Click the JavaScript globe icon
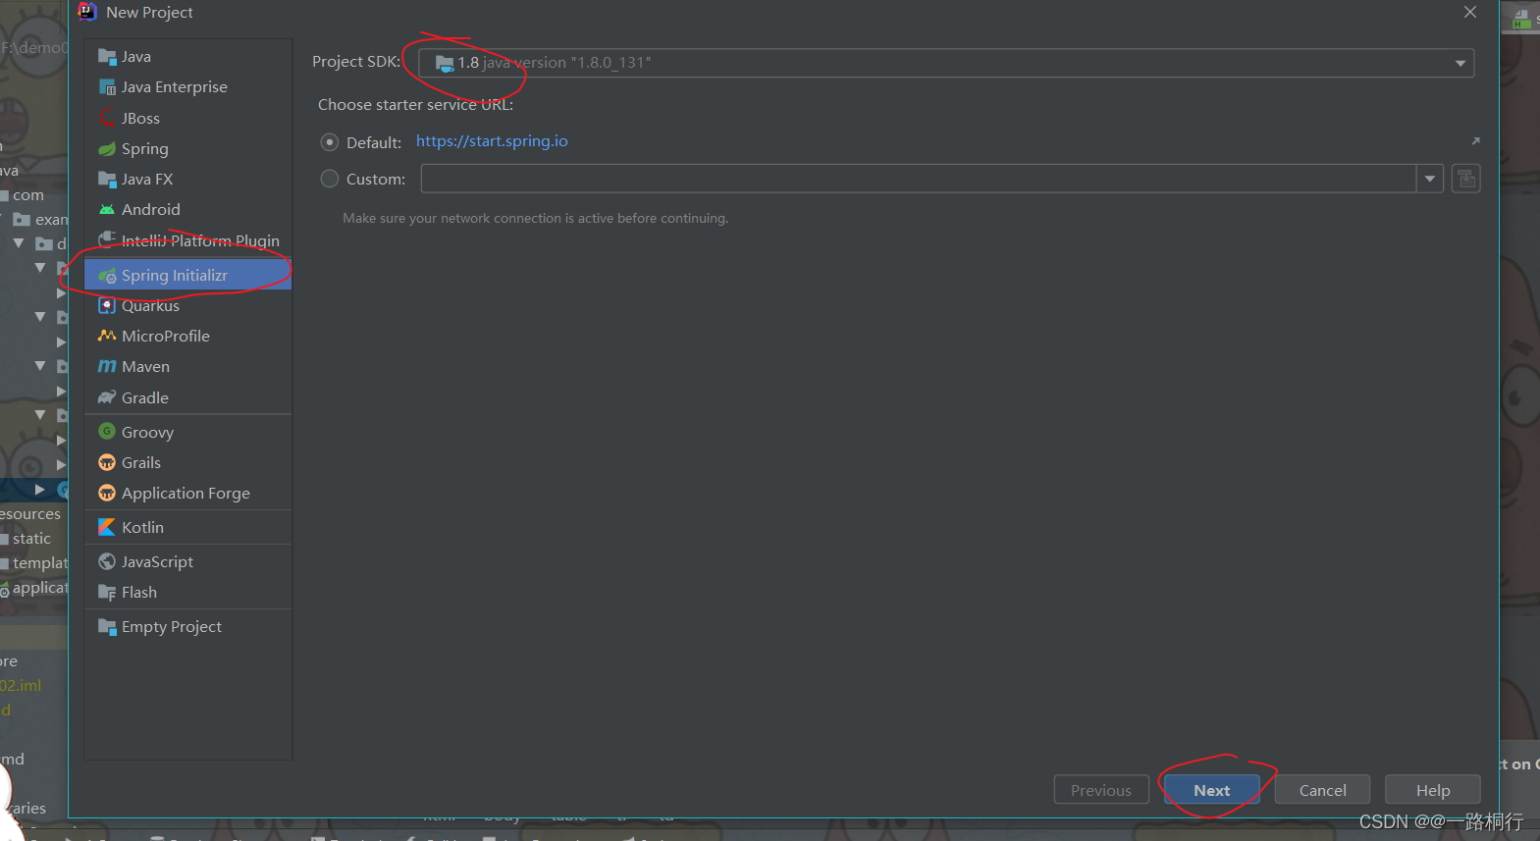 [107, 562]
